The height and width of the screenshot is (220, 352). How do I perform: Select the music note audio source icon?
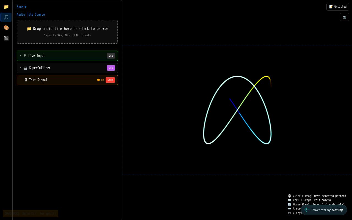click(x=6, y=17)
